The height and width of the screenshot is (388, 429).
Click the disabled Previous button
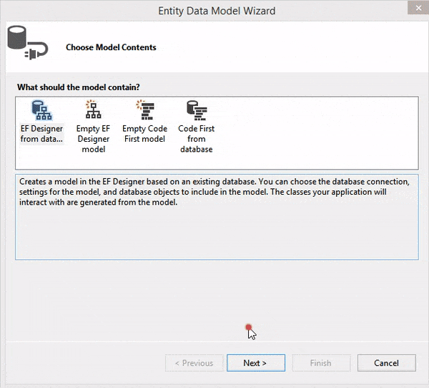[x=194, y=363]
